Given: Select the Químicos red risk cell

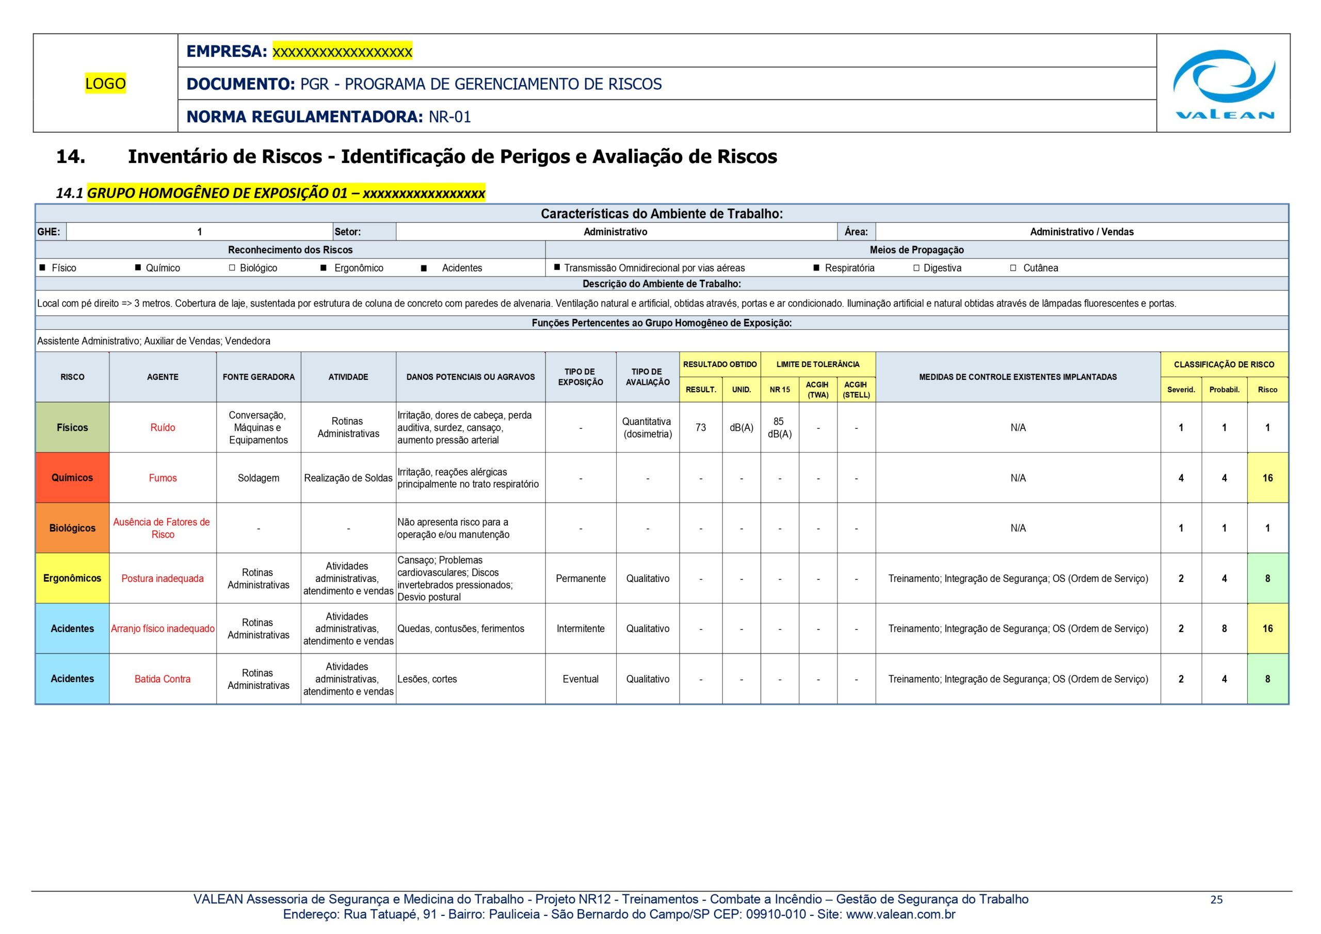Looking at the screenshot, I should (72, 478).
